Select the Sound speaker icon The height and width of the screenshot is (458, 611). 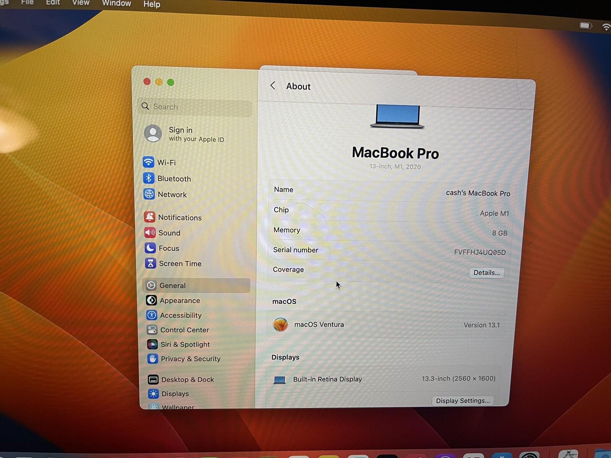pos(150,232)
